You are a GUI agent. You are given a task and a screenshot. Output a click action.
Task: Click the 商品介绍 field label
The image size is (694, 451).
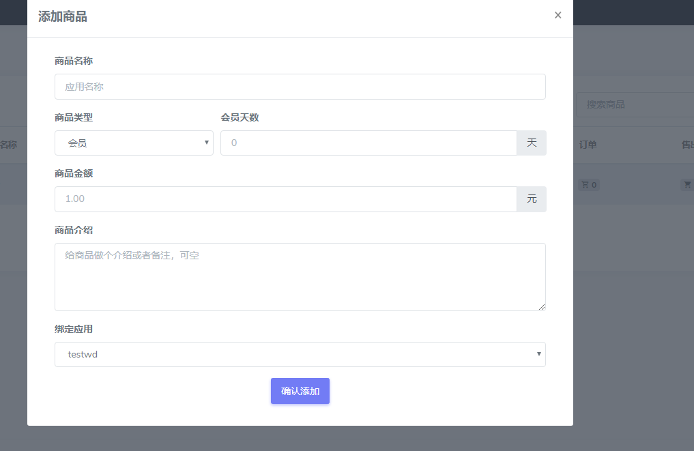(74, 230)
